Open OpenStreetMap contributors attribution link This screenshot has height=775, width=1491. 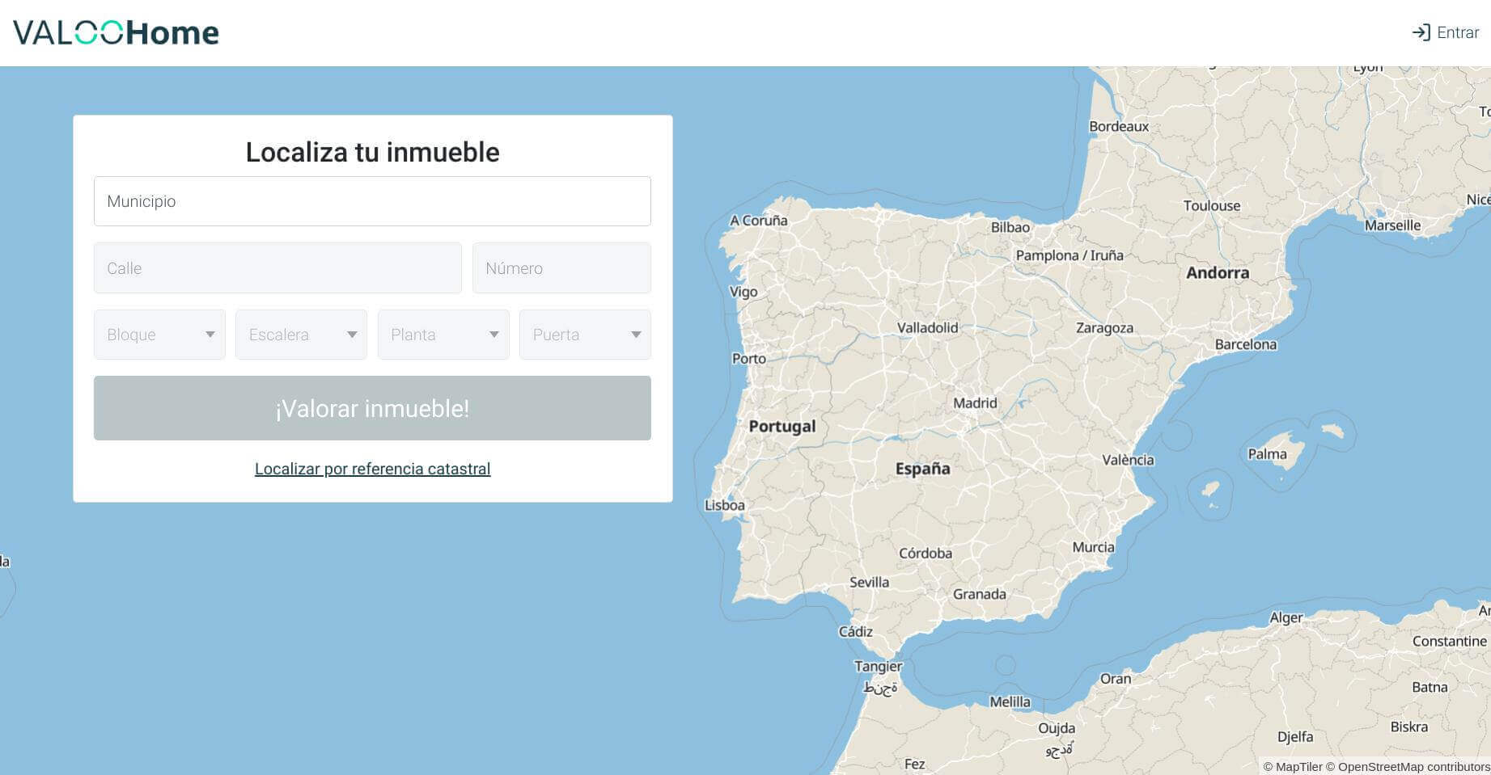(1408, 767)
